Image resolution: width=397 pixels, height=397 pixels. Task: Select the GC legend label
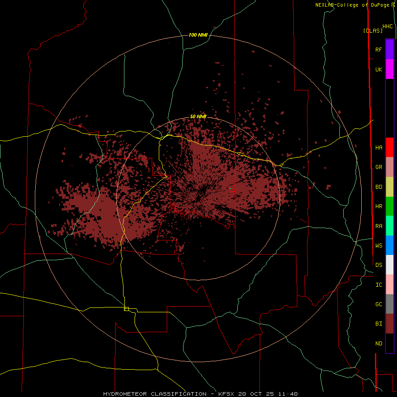(378, 304)
